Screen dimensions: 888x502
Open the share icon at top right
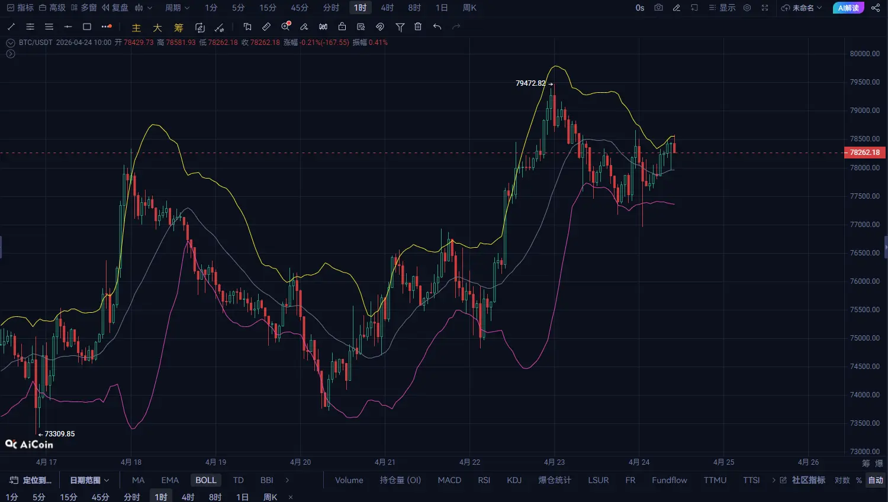click(x=876, y=8)
